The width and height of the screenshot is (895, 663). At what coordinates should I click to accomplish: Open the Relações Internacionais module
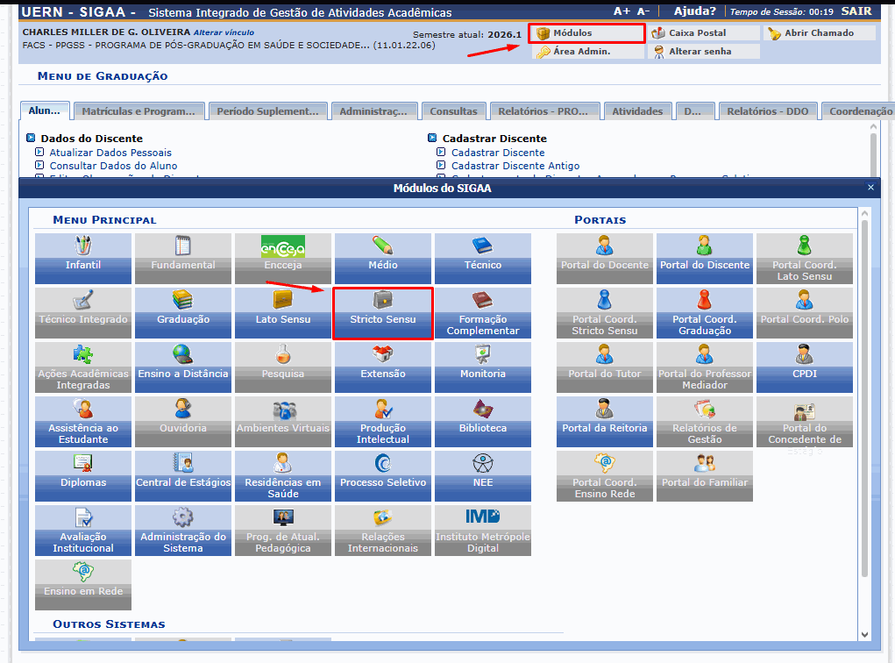click(383, 530)
